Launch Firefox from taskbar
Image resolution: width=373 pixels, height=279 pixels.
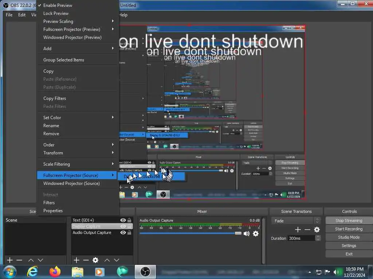click(55, 272)
